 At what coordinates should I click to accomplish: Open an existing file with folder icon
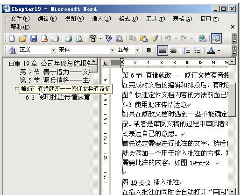click(23, 38)
